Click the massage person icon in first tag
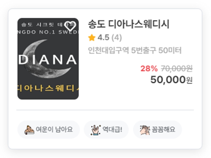This screenshot has height=158, width=211. click(x=29, y=130)
